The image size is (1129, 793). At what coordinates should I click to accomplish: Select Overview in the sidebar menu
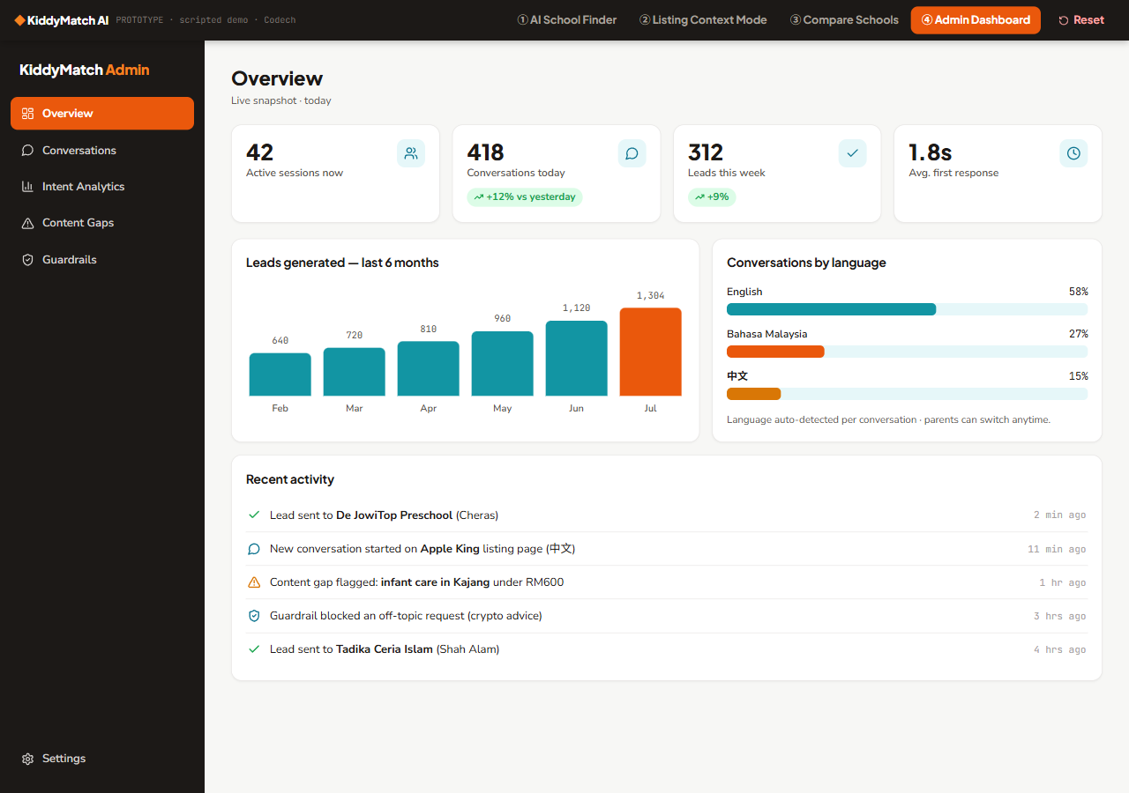tap(102, 114)
